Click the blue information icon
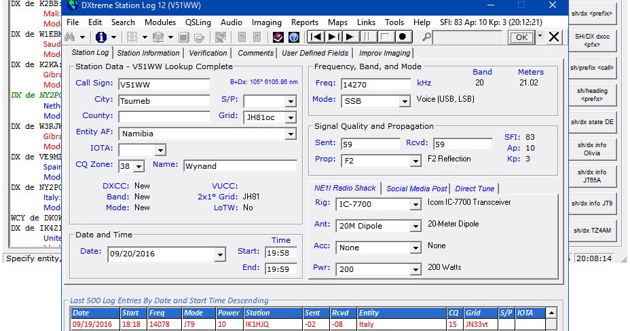Viewport: 630px width, 331px height. 101,37
